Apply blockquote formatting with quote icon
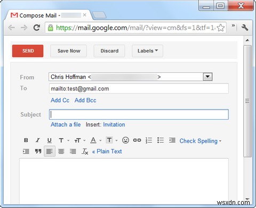 click(38, 151)
